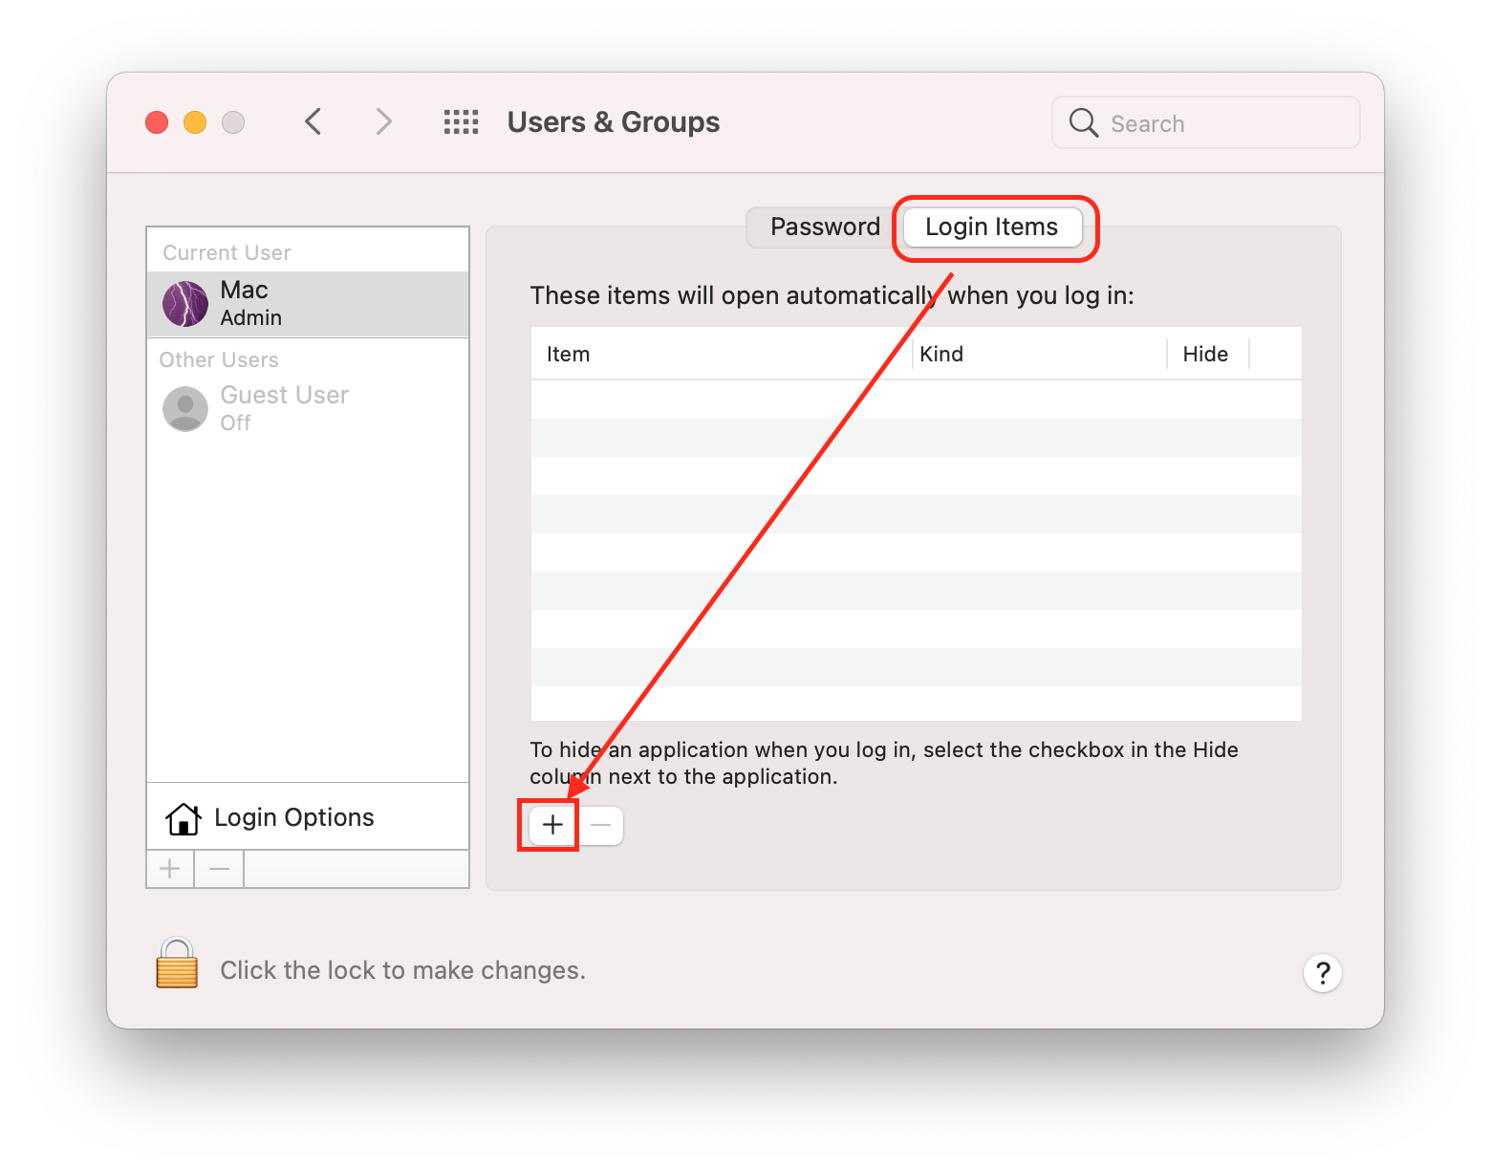Click the house icon beside Login Options

pyautogui.click(x=183, y=818)
